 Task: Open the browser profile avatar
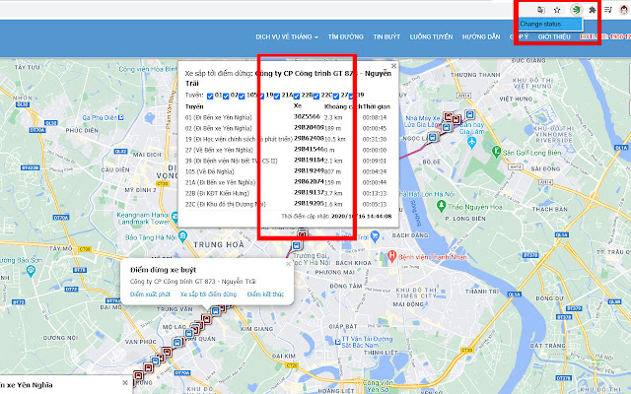pyautogui.click(x=624, y=10)
